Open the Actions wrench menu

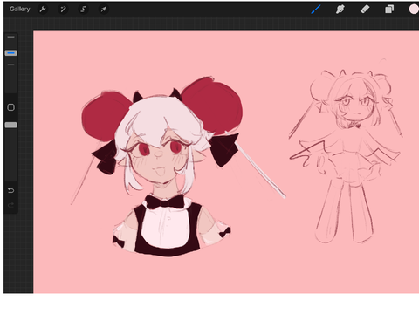(43, 10)
